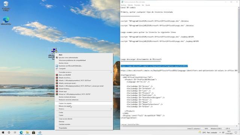Open the Ver menu in Notepad

pos(143,5)
